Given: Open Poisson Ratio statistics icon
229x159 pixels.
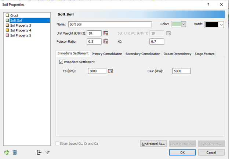Looking at the screenshot, I should 106,42.
